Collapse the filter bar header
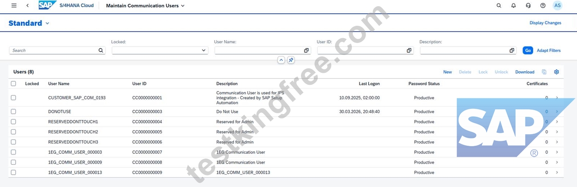The width and height of the screenshot is (577, 187). (281, 60)
